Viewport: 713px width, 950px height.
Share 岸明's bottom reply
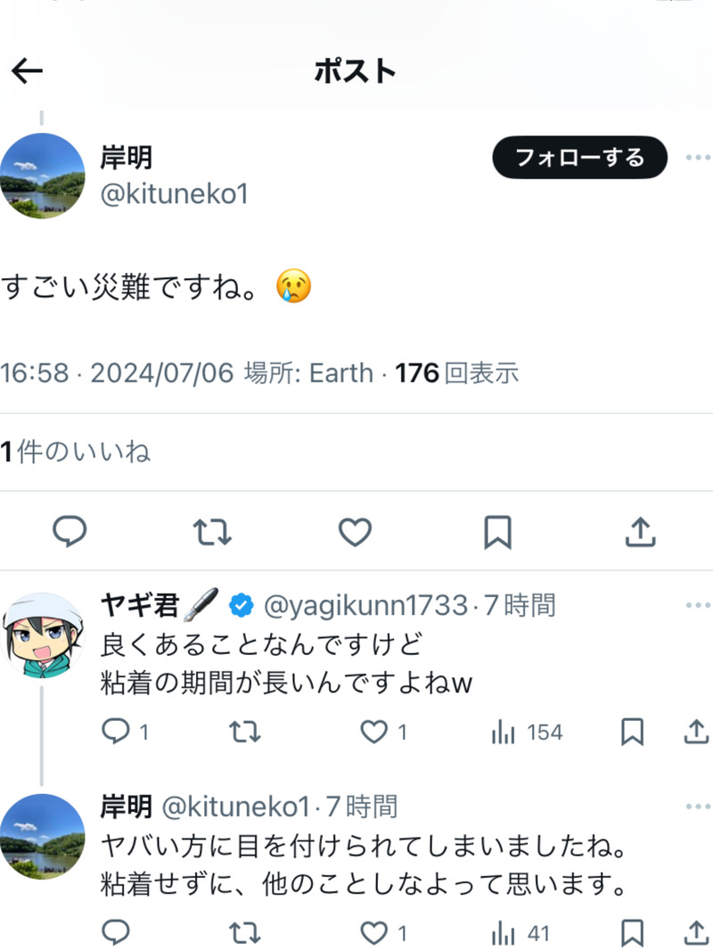tap(696, 933)
